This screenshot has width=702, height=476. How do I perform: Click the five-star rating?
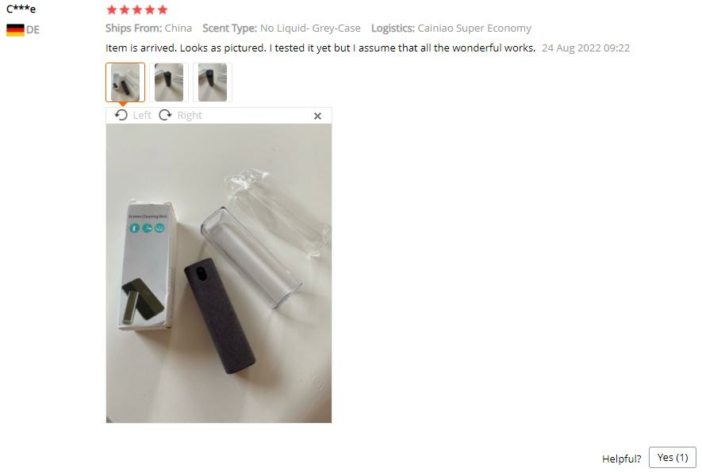(x=137, y=10)
